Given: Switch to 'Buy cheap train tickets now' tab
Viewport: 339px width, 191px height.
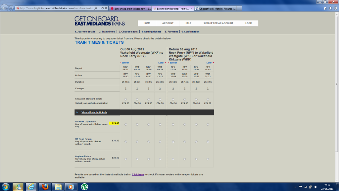Looking at the screenshot, I should click(x=130, y=9).
